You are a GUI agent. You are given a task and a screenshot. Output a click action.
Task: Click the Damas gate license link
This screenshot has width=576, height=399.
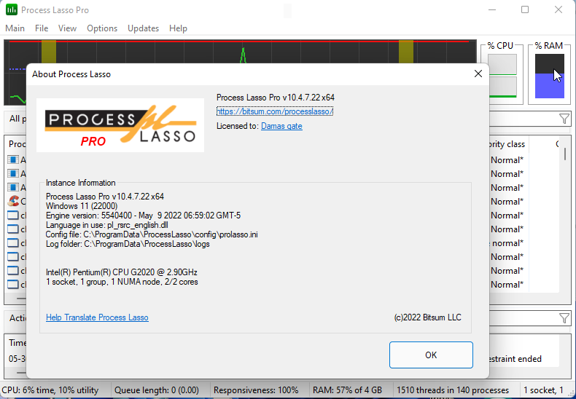(x=281, y=126)
